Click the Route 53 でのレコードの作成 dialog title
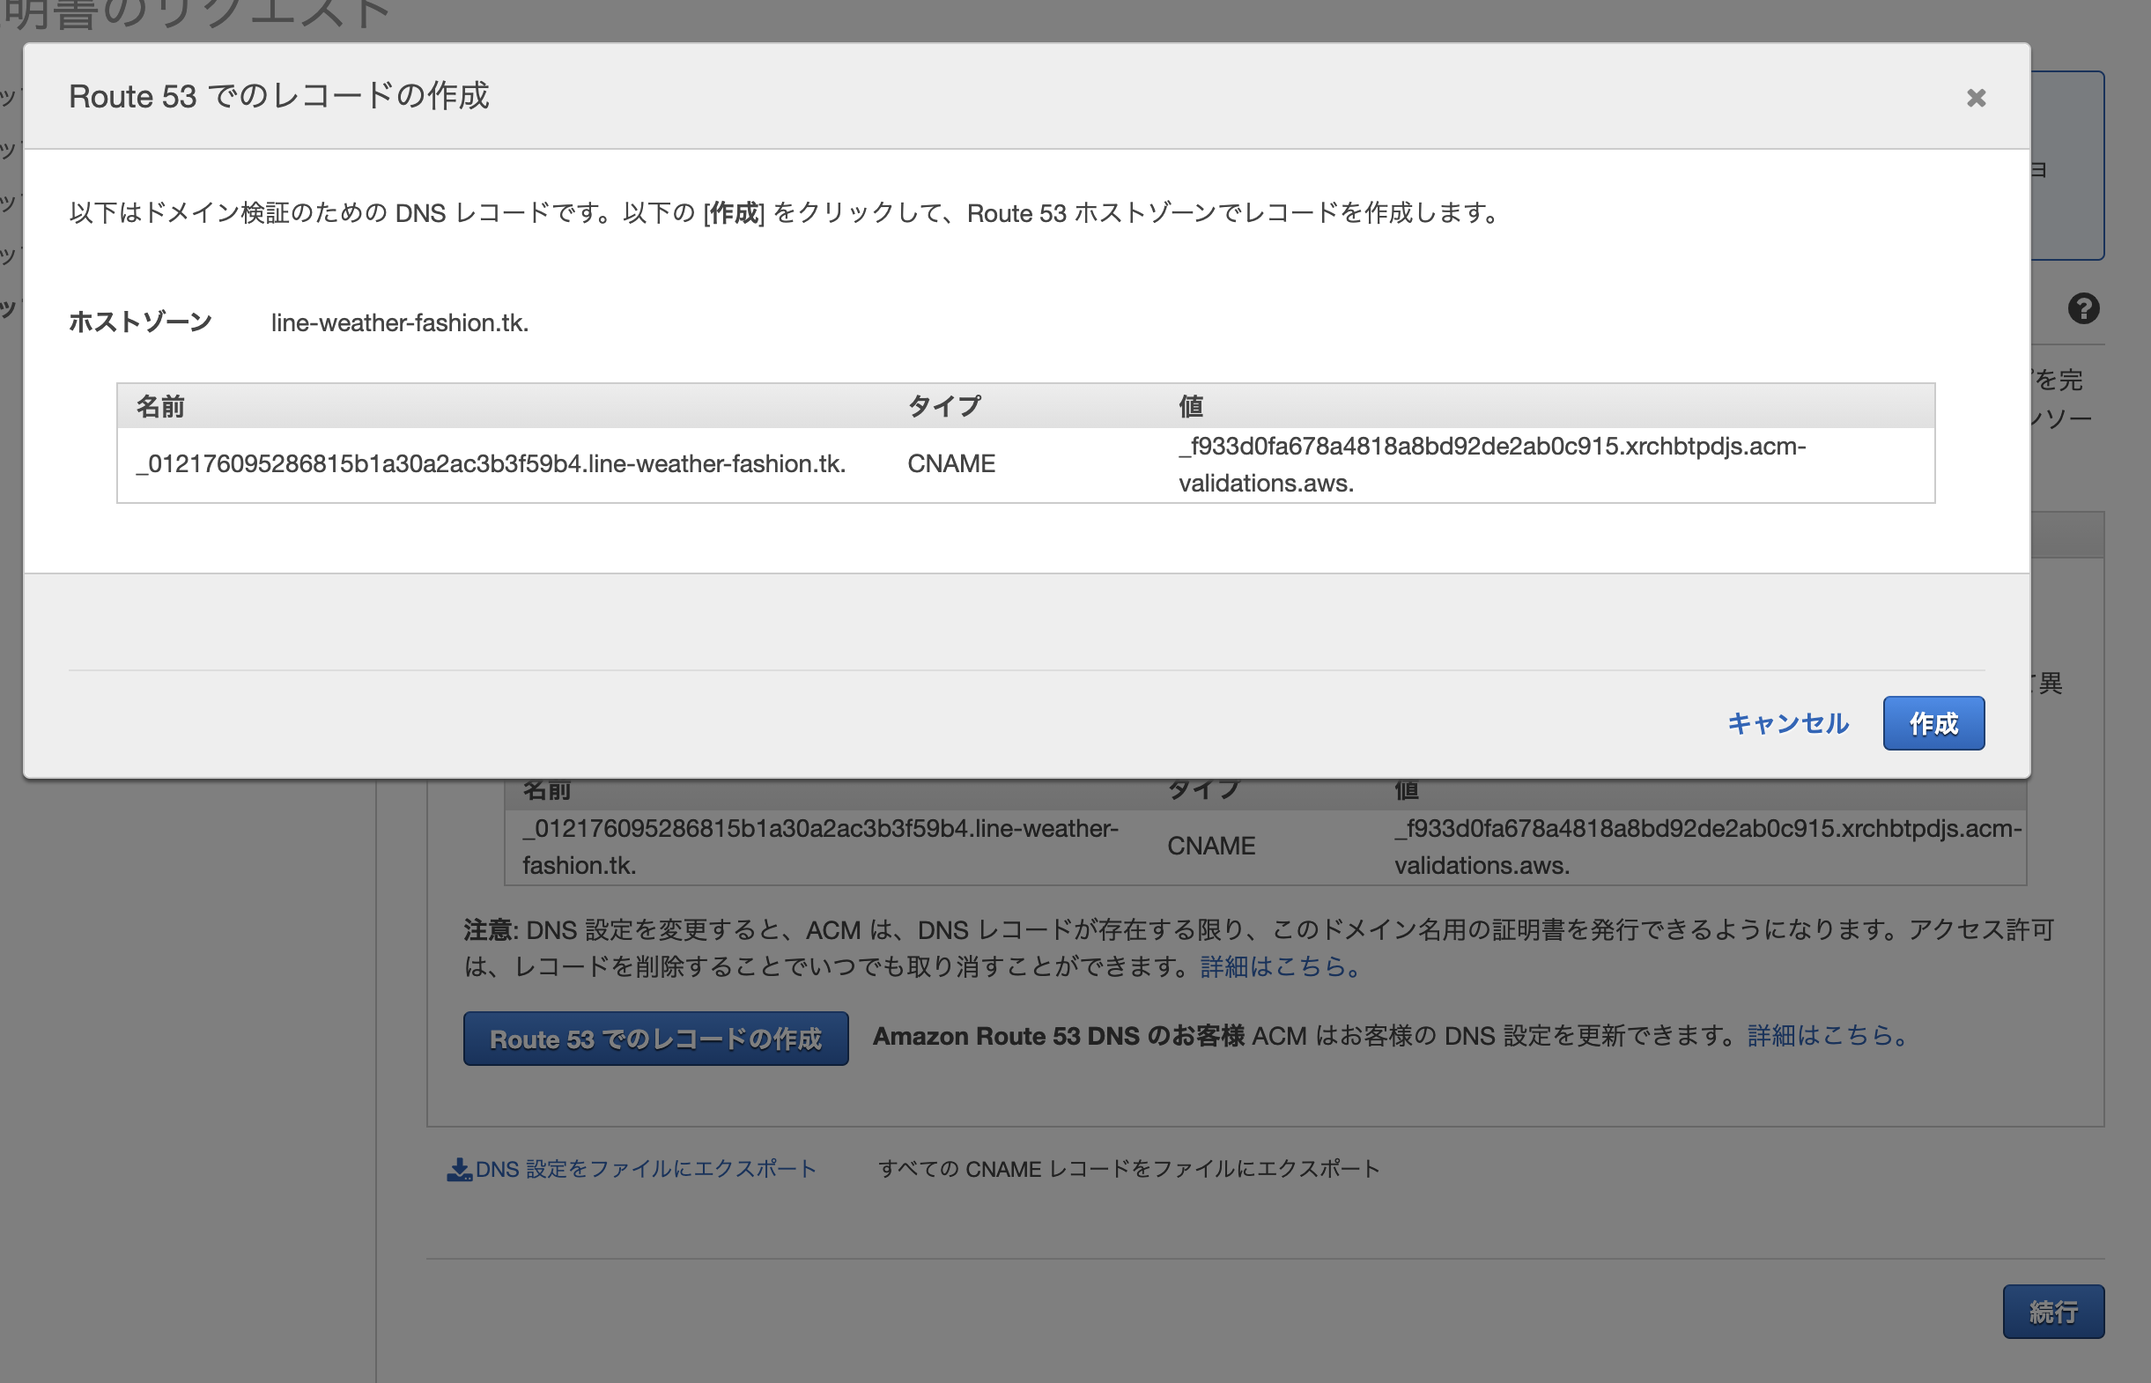This screenshot has height=1383, width=2151. pyautogui.click(x=279, y=96)
